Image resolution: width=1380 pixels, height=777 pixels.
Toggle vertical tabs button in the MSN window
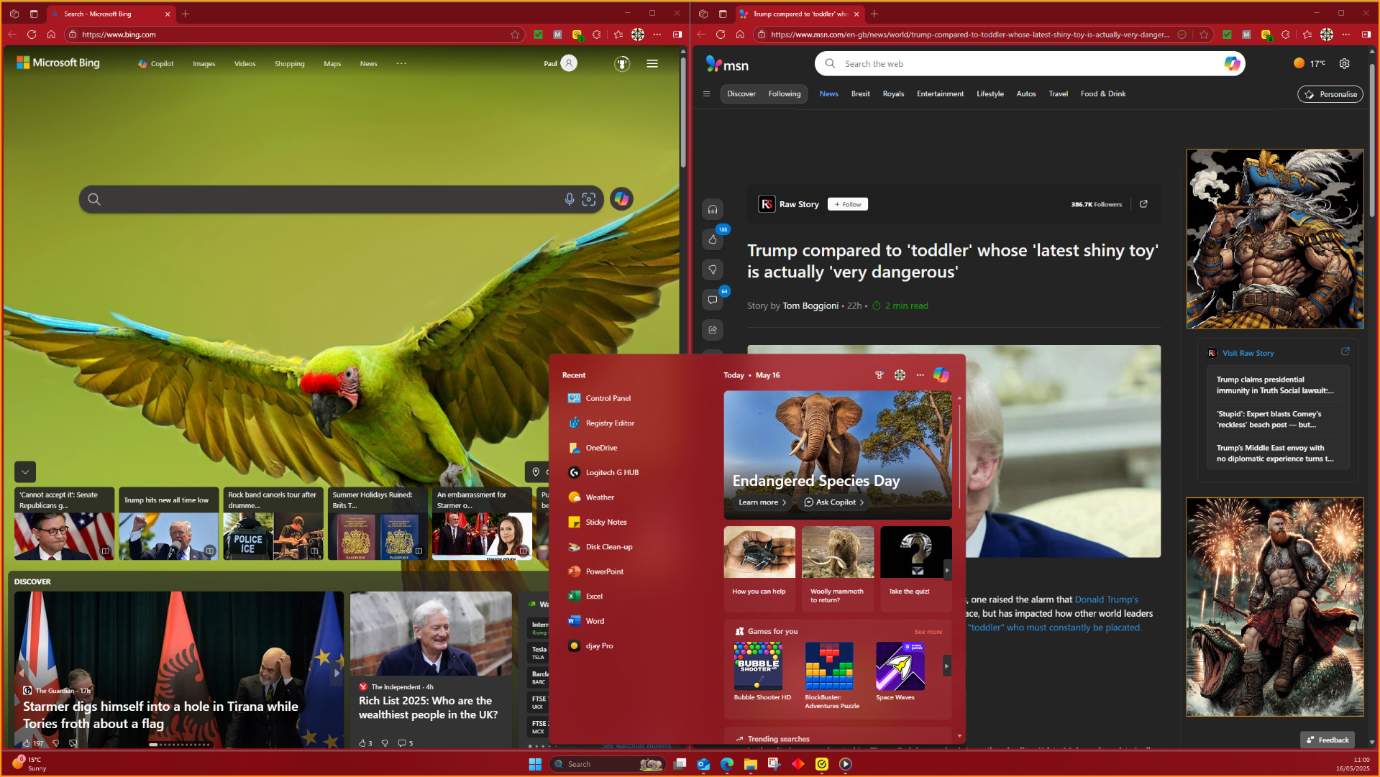(723, 14)
